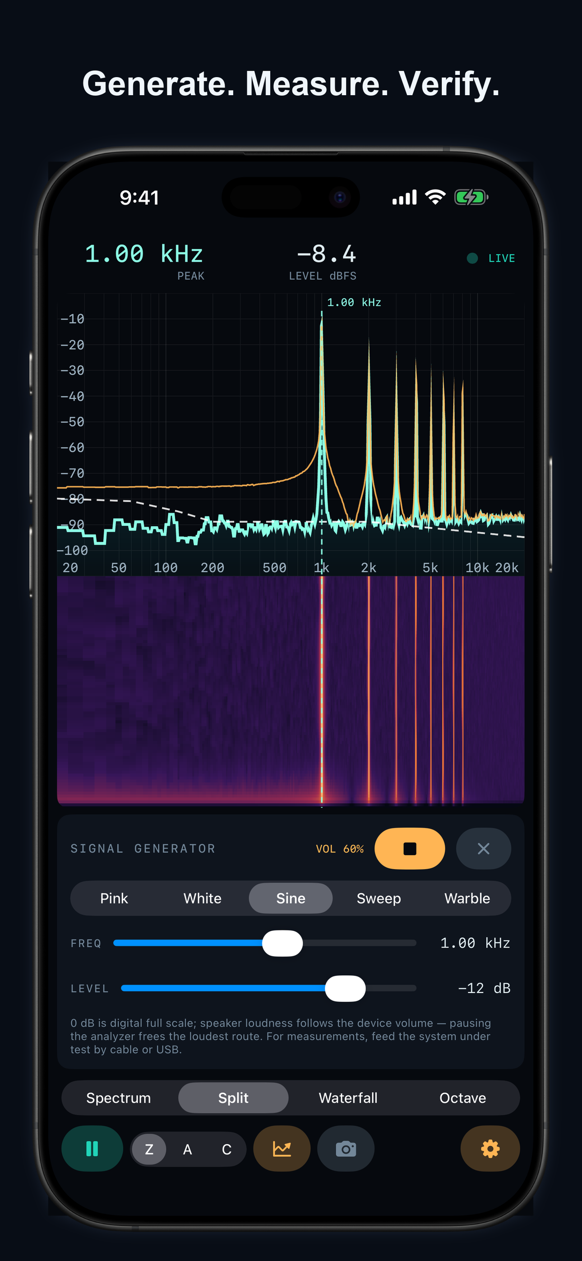582x1261 pixels.
Task: Choose the Sine signal type
Action: [x=291, y=898]
